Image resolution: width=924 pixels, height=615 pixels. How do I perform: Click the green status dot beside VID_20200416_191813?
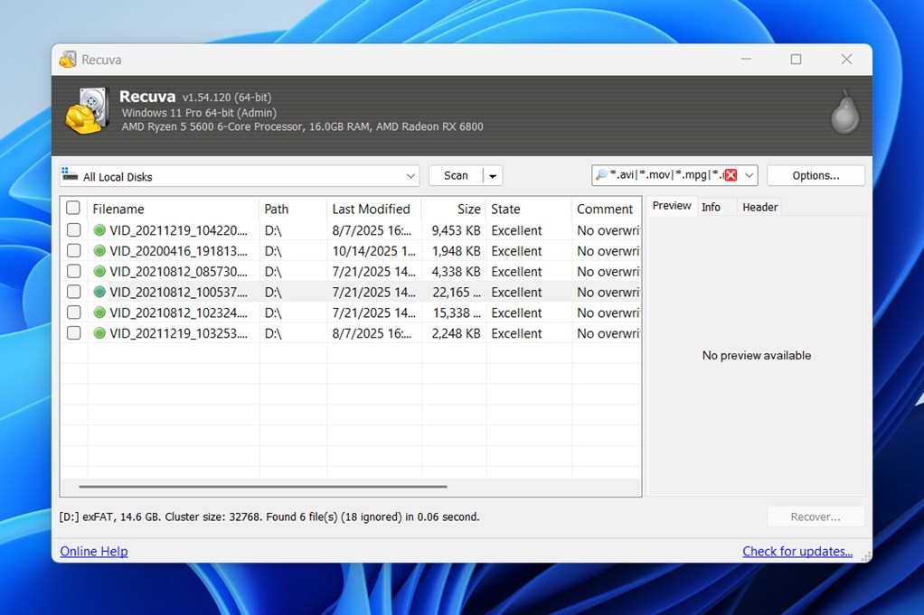coord(99,250)
